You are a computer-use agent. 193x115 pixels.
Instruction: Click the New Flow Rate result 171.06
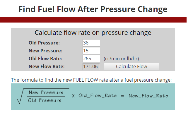click(x=91, y=66)
